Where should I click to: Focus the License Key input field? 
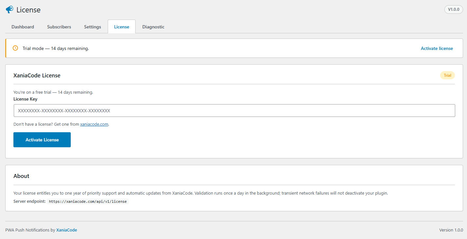click(x=234, y=111)
